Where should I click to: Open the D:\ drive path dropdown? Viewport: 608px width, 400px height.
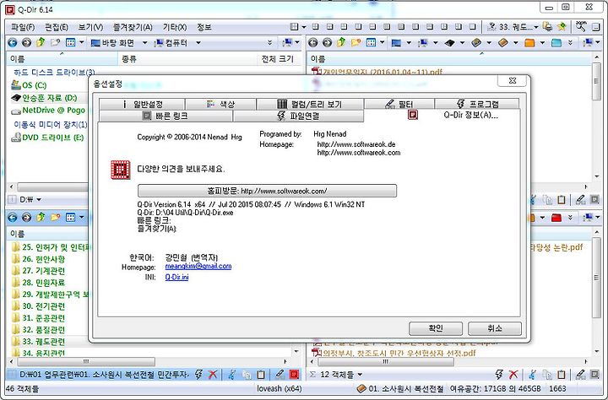(x=39, y=200)
